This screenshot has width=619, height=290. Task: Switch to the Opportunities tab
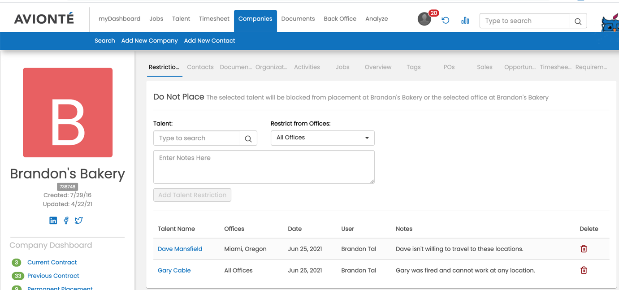tap(520, 67)
